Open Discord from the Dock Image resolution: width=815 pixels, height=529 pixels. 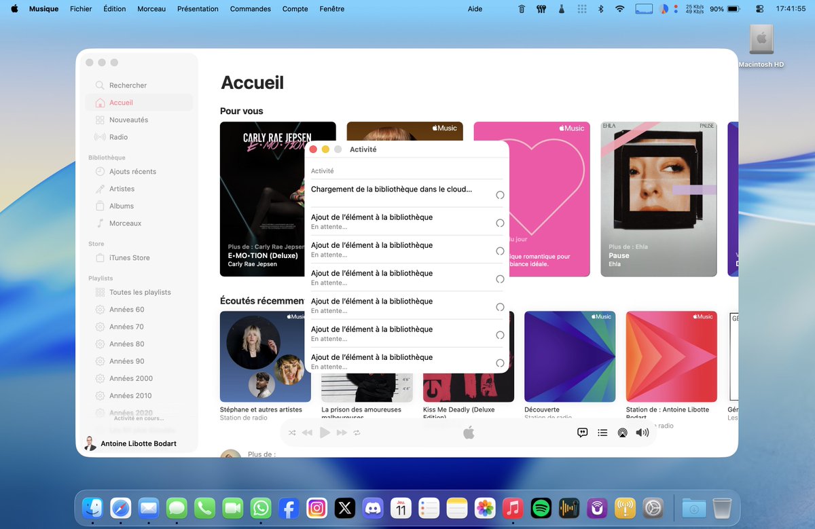pyautogui.click(x=373, y=508)
